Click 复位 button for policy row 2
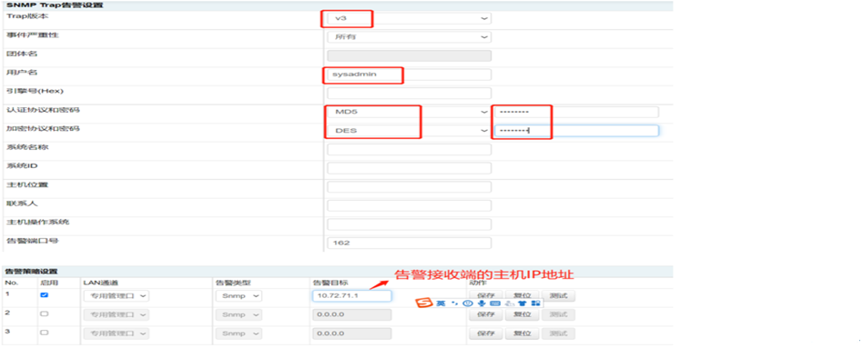862x348 pixels. [522, 315]
